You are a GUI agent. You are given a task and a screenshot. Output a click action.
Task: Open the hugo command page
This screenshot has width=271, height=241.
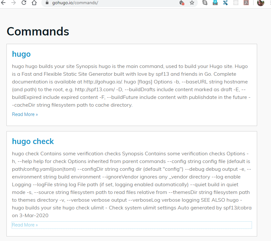tap(21, 54)
